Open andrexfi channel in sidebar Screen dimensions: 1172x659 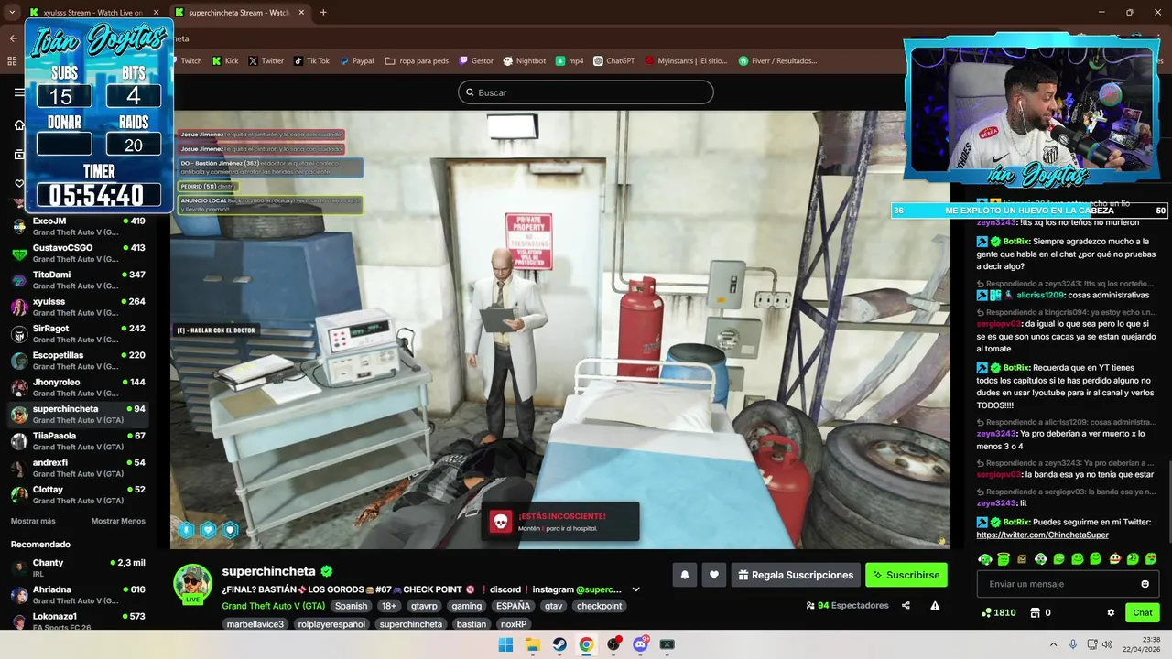pyautogui.click(x=80, y=468)
